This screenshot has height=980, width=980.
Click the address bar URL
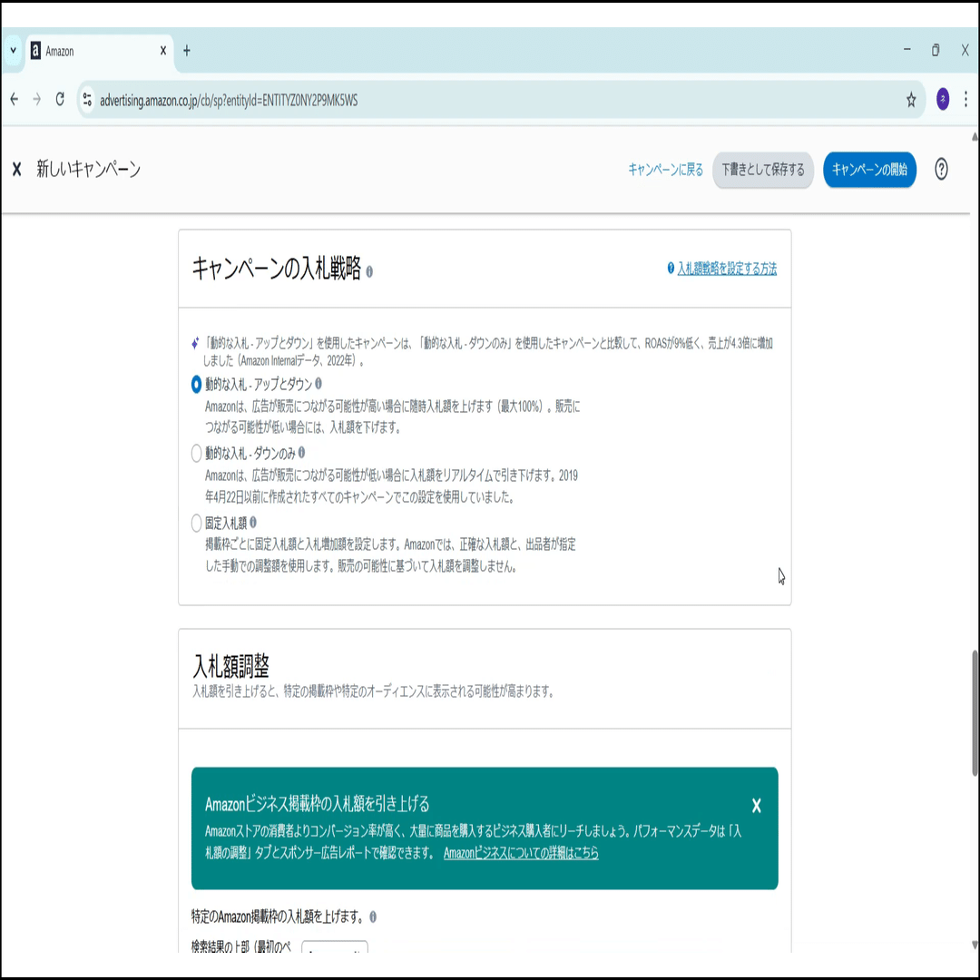(229, 100)
